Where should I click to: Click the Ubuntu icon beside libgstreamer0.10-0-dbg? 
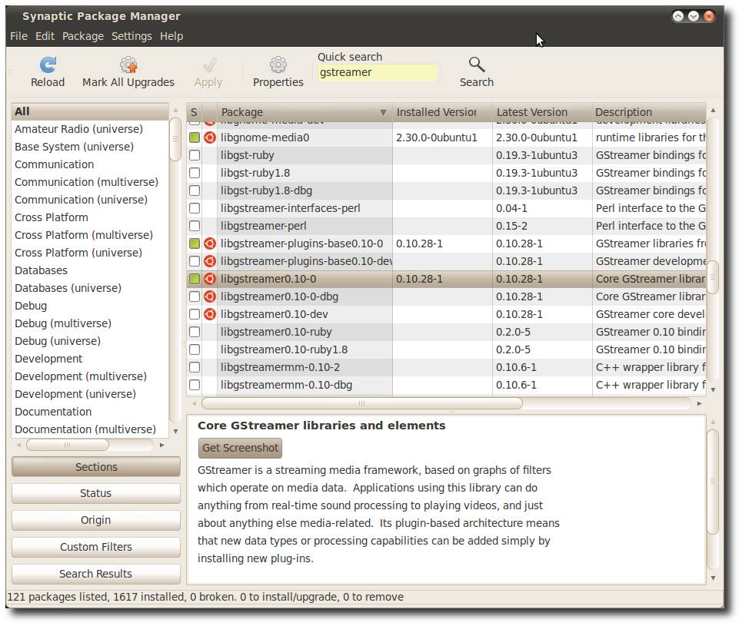210,296
